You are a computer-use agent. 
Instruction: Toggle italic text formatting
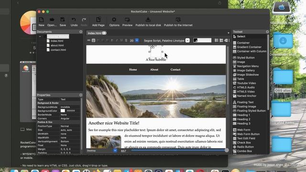pos(117,40)
